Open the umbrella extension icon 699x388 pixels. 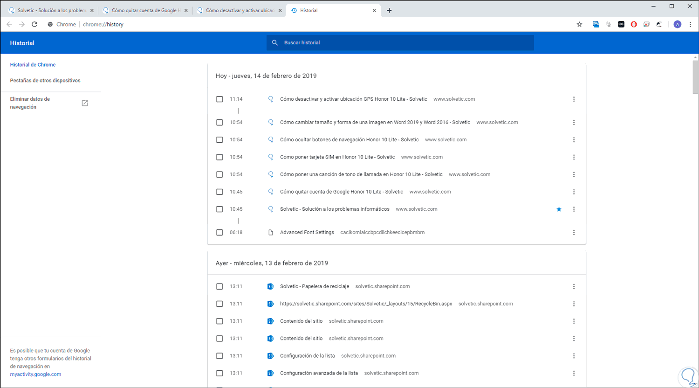[x=659, y=24]
